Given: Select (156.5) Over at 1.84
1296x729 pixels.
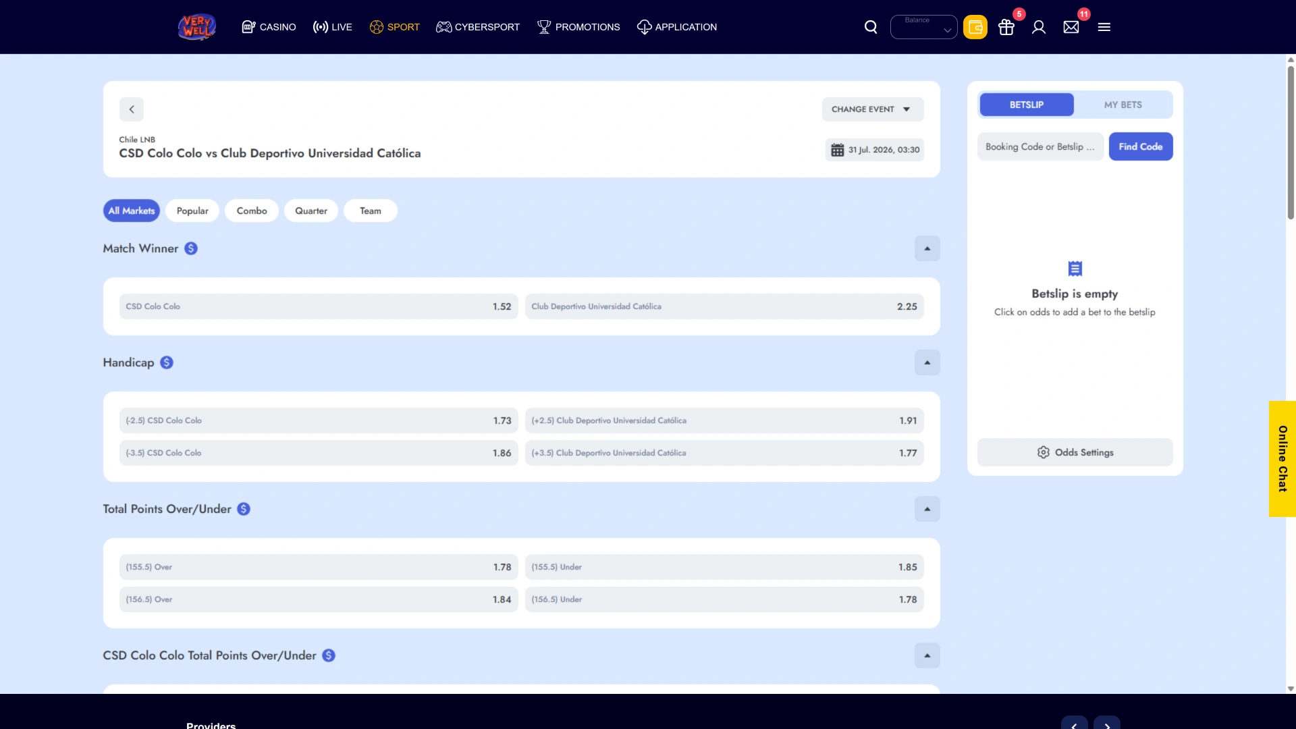Looking at the screenshot, I should [319, 599].
